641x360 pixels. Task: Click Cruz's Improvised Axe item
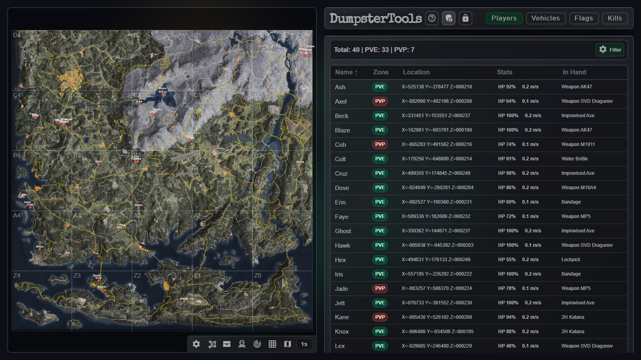click(578, 173)
